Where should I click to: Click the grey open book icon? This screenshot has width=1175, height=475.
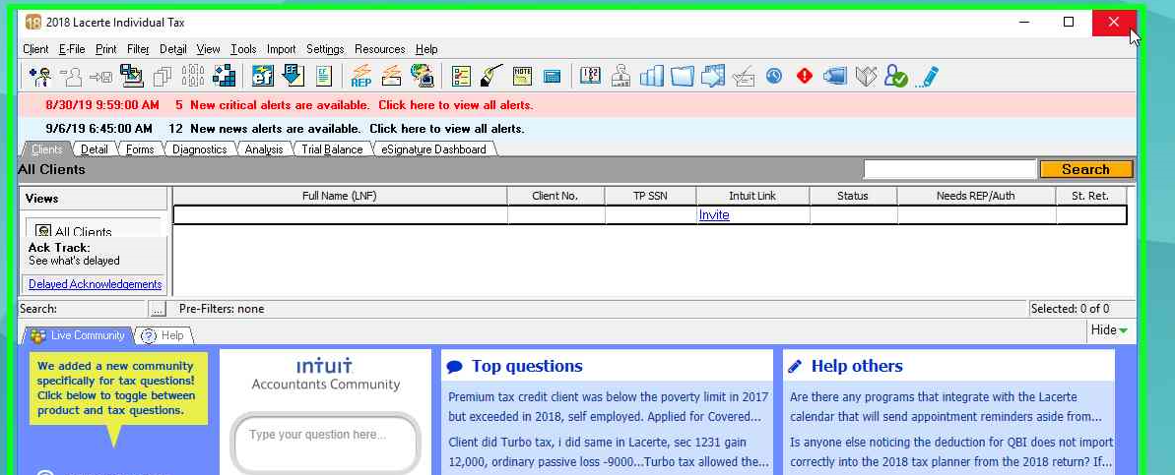[866, 77]
